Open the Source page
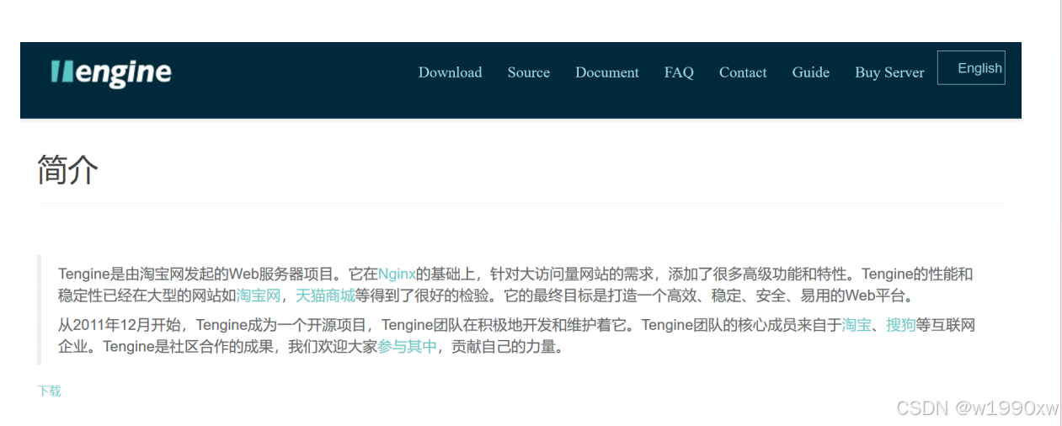 coord(528,72)
